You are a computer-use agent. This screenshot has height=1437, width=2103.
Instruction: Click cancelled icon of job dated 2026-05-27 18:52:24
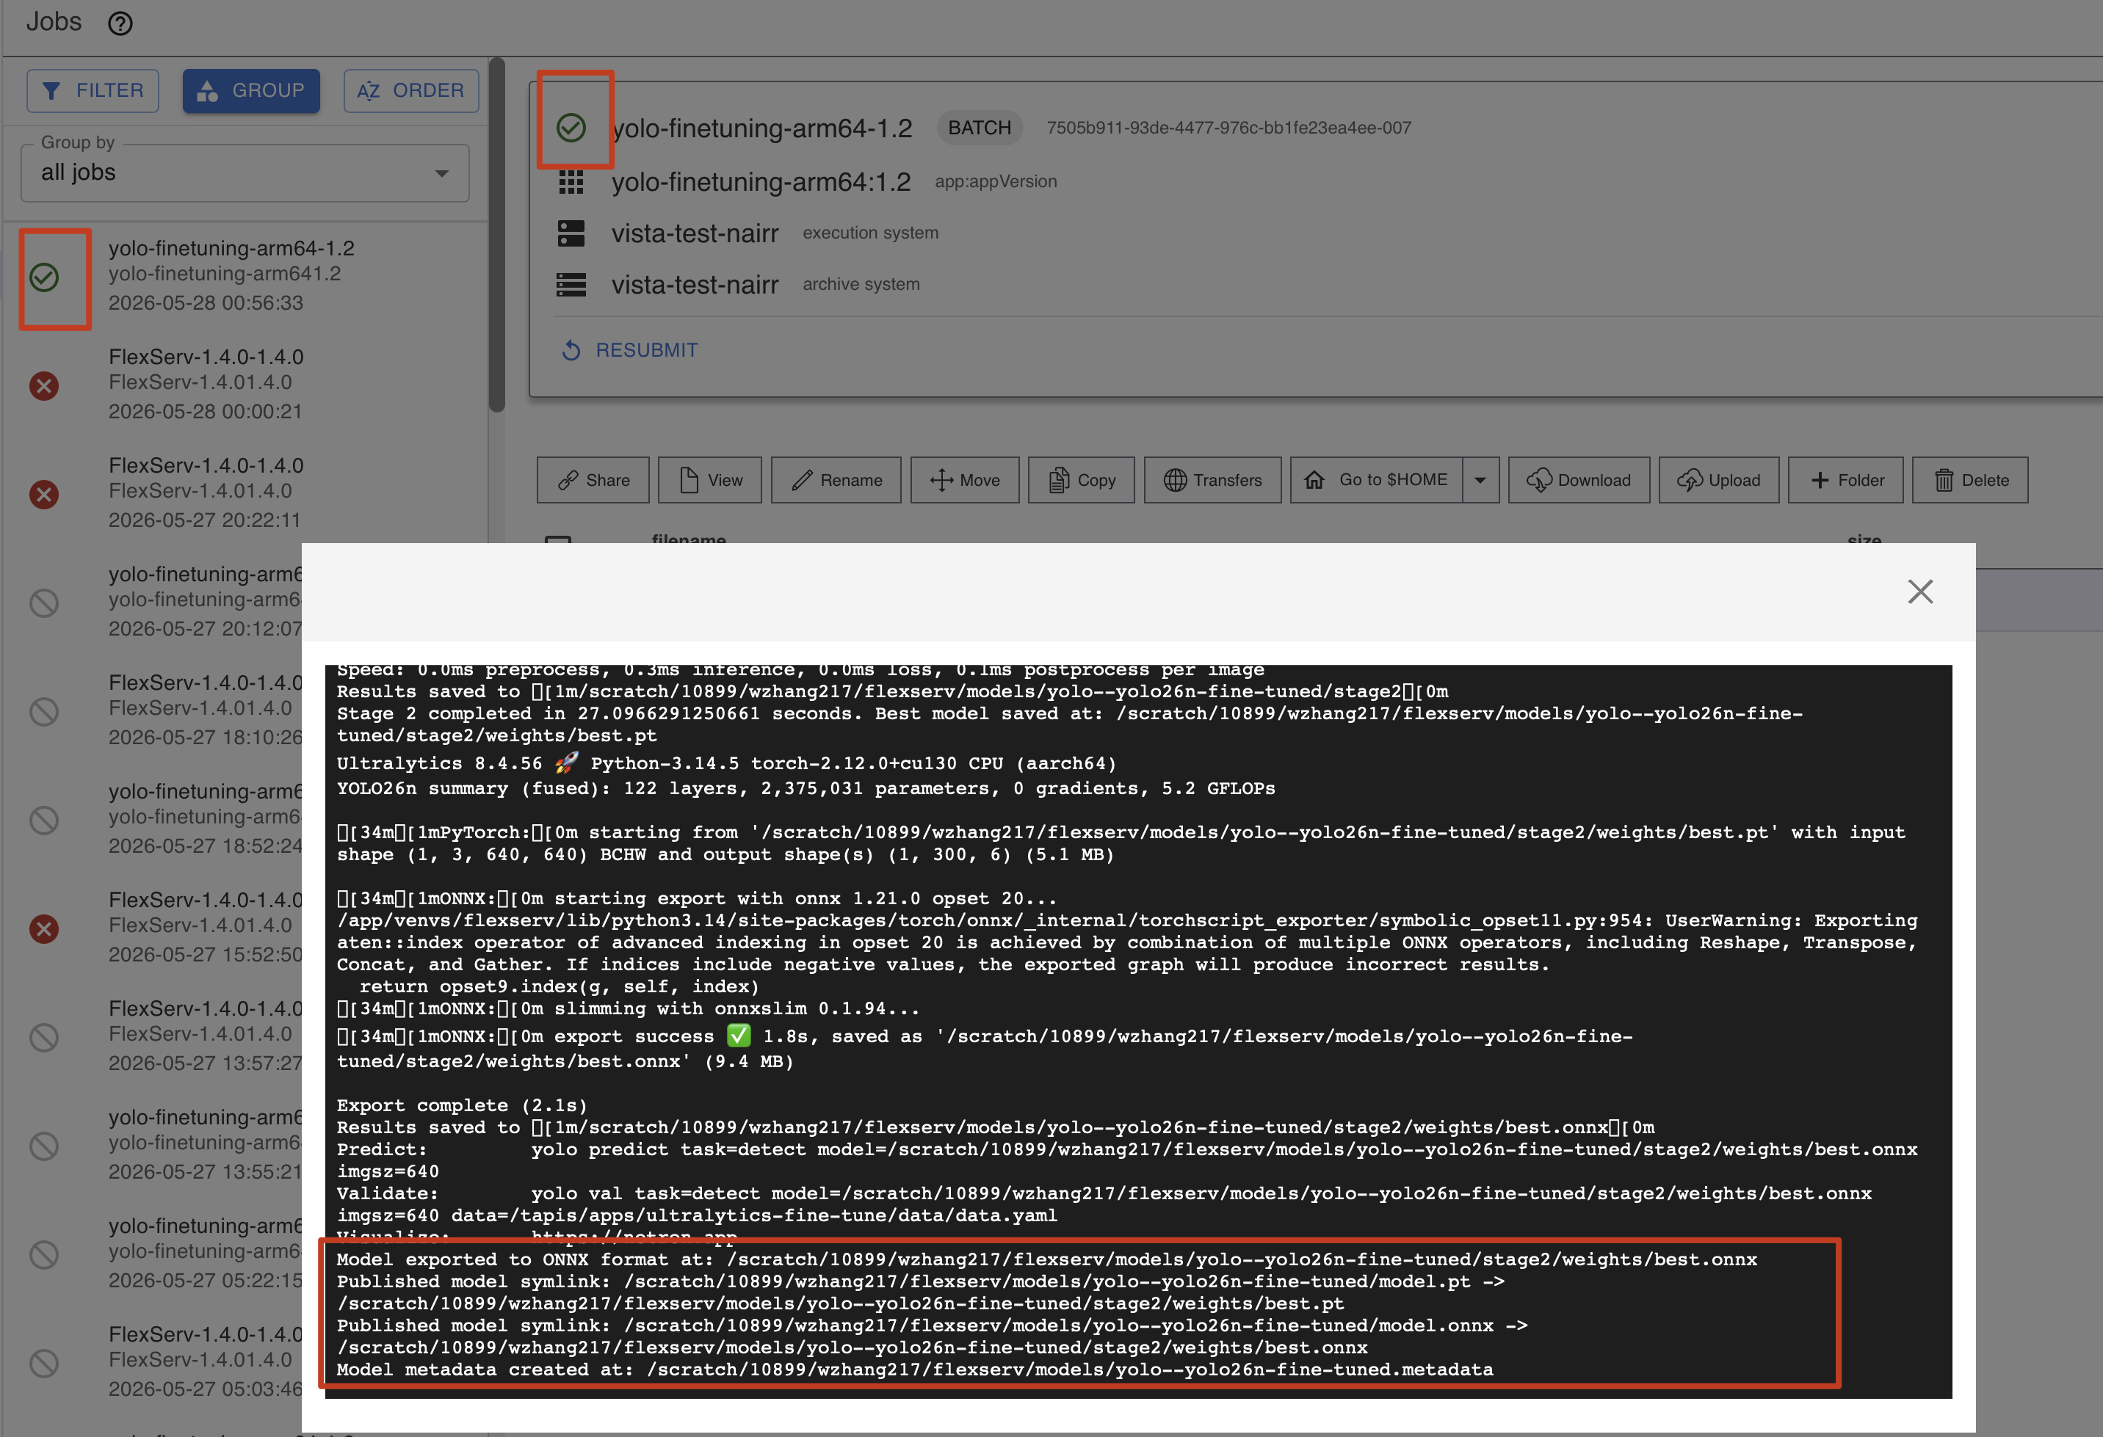point(44,821)
